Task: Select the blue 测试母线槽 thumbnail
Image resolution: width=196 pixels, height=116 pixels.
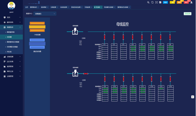Action: pos(37,44)
